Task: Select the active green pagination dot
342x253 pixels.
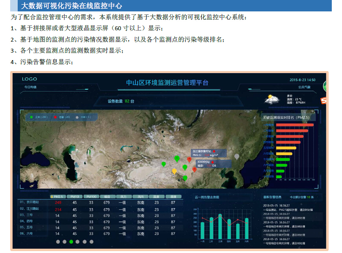Action: (x=71, y=242)
